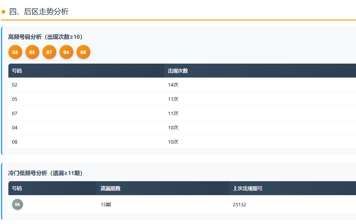Select the 上次出现期号 column header

[248, 188]
